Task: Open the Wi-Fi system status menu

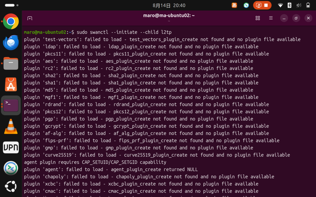Action: [x=280, y=6]
